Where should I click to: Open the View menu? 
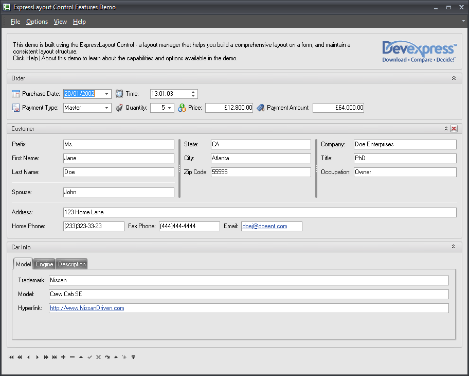tap(60, 22)
